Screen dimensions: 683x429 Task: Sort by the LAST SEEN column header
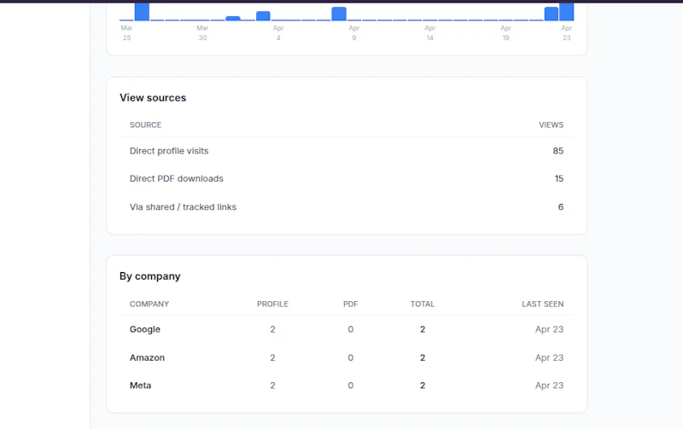543,304
